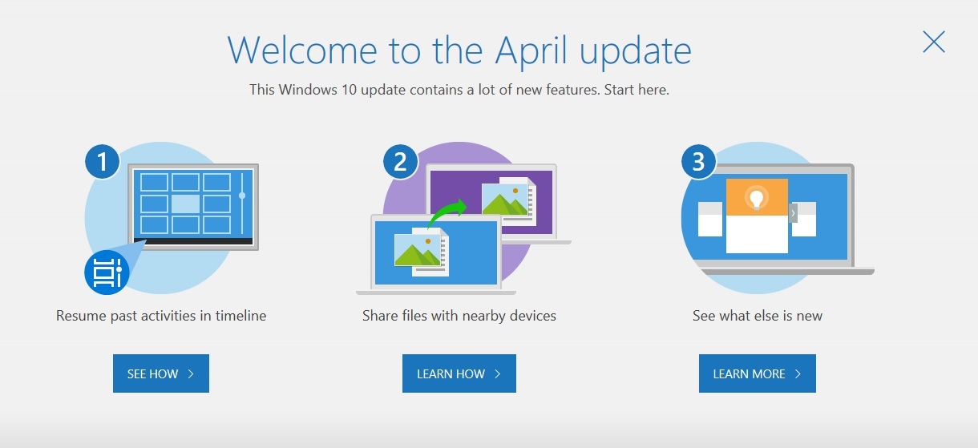Click the vertical slider in timeline illustration
This screenshot has width=978, height=448.
pos(242,195)
